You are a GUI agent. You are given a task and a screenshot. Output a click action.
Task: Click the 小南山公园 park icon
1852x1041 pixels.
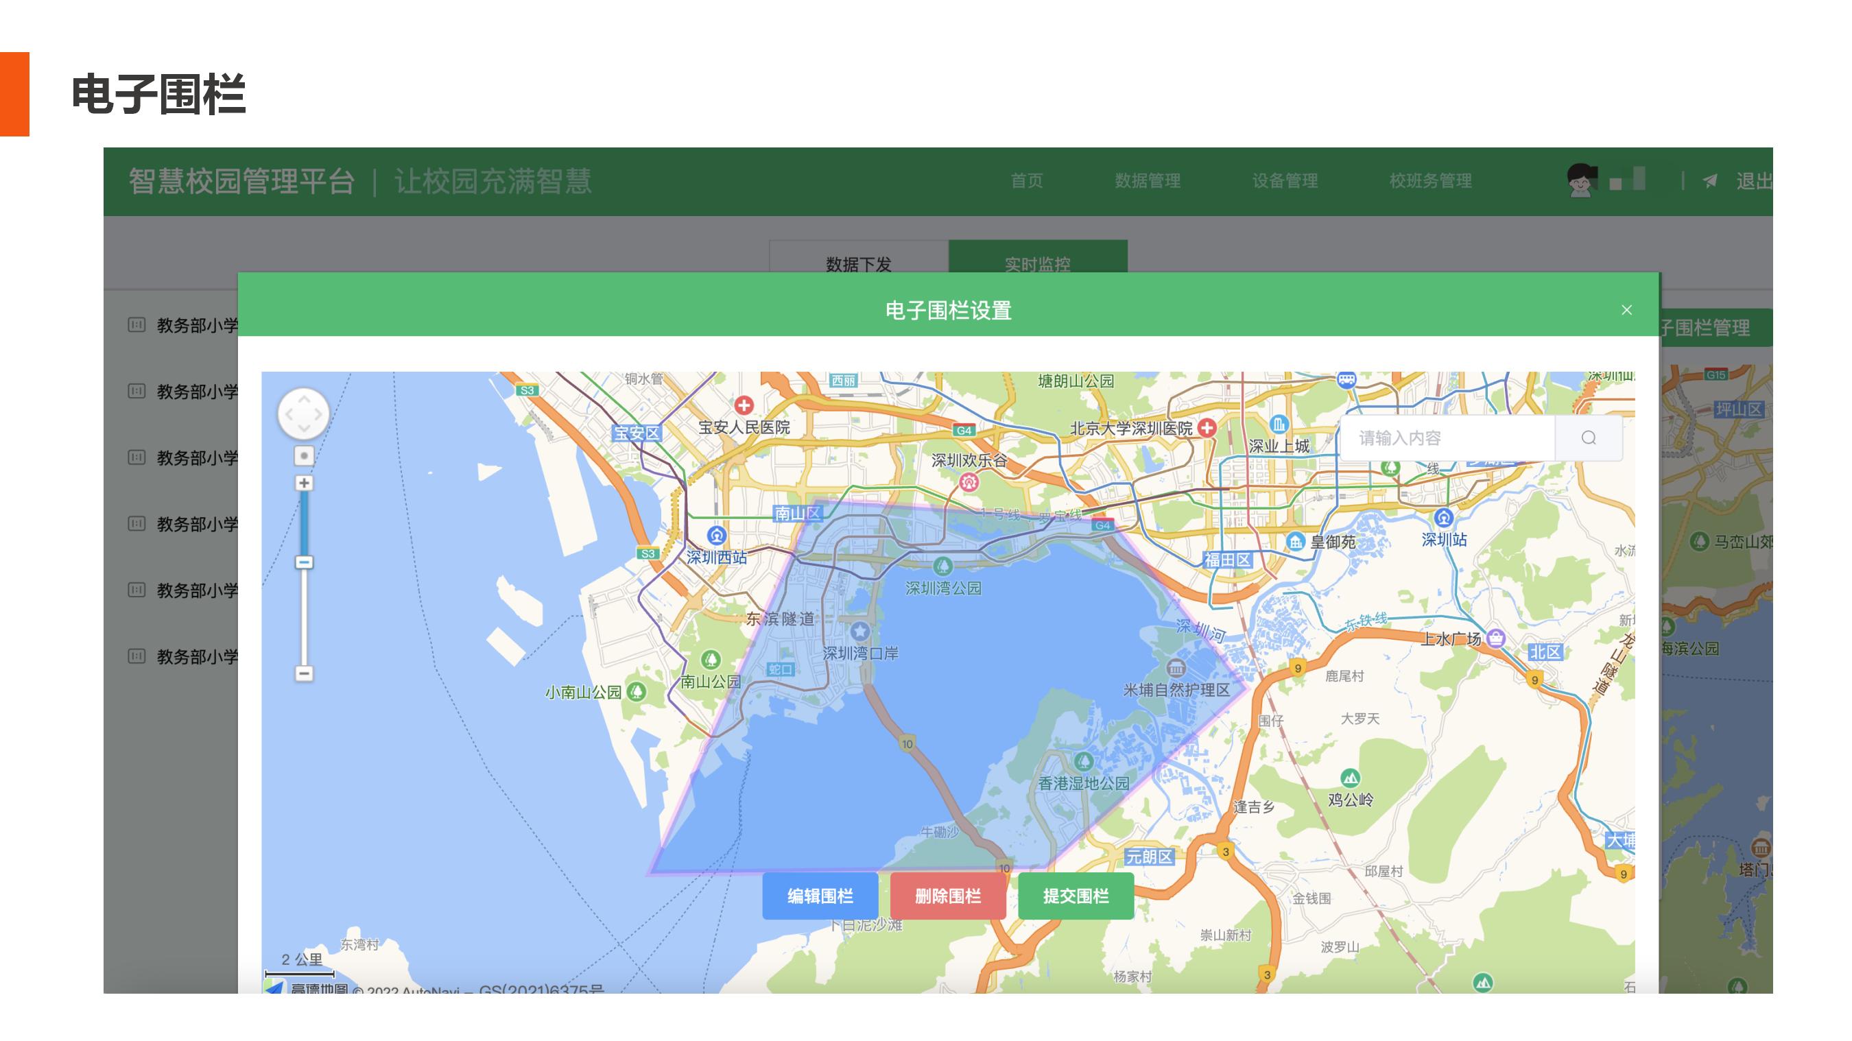[637, 692]
